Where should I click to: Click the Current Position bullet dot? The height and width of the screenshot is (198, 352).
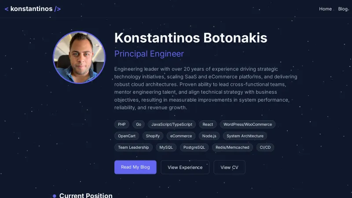point(55,196)
